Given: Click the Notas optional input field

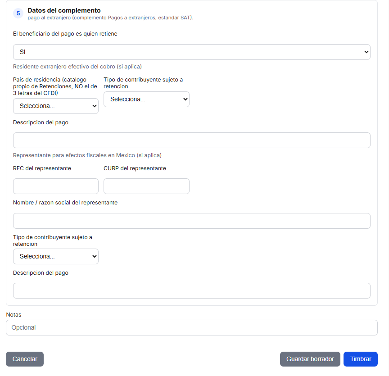Looking at the screenshot, I should [191, 328].
